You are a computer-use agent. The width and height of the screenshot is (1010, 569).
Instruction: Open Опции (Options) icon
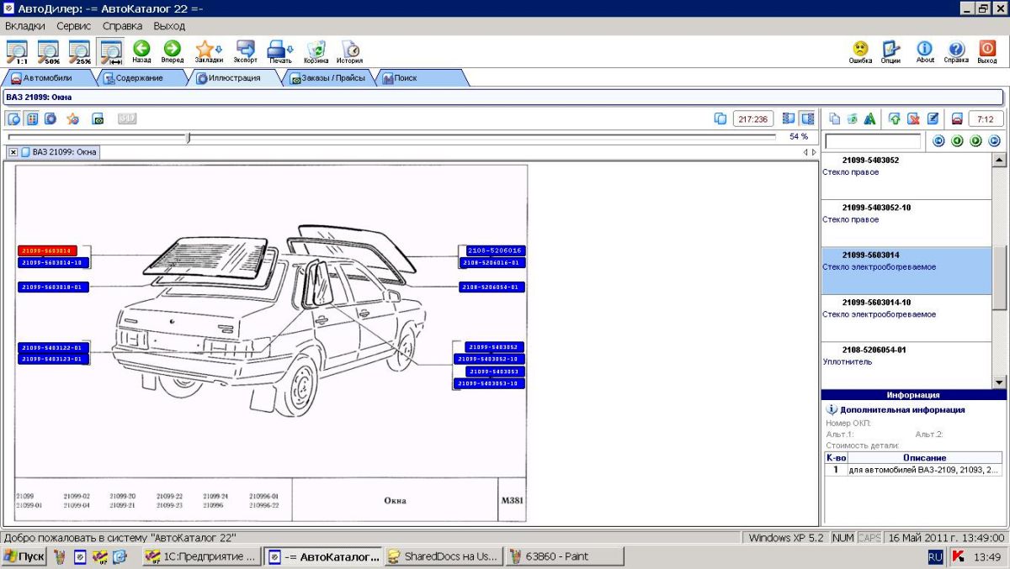pos(890,50)
